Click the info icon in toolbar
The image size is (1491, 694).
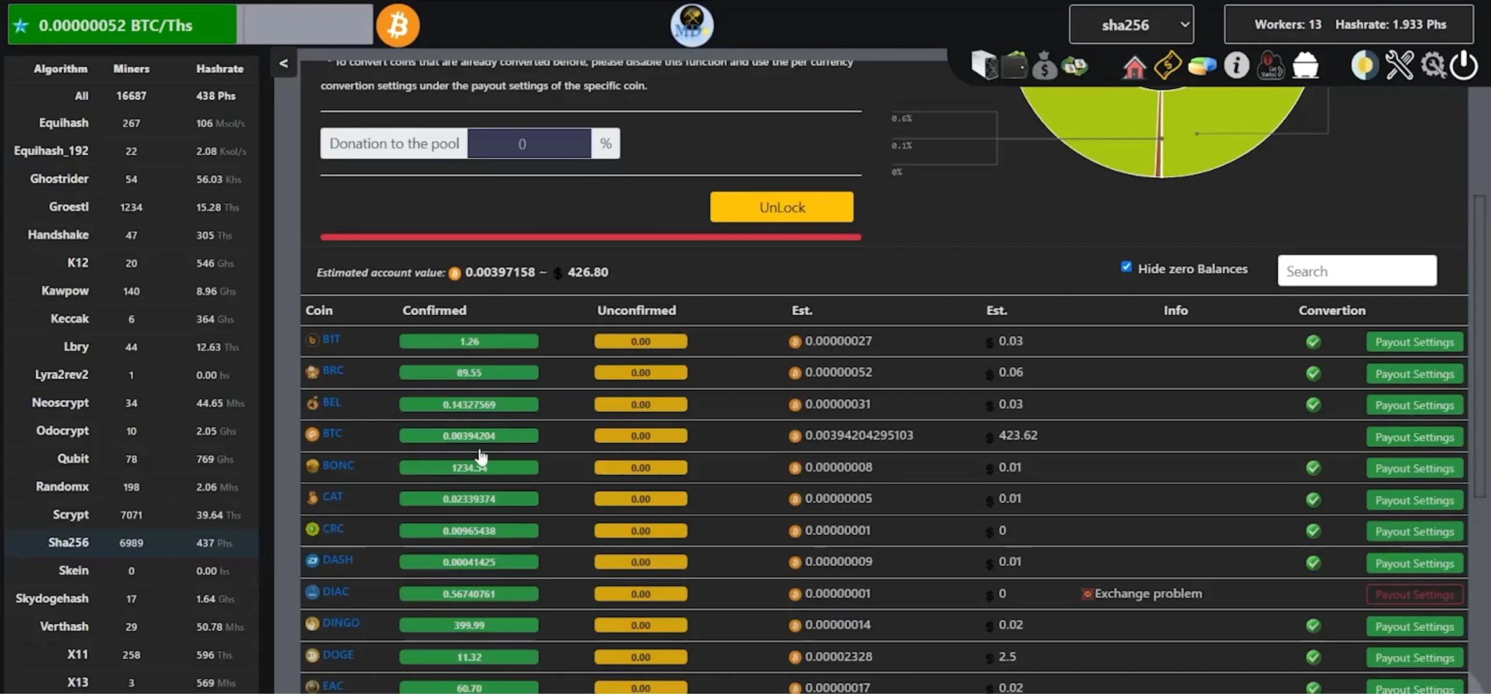click(x=1236, y=65)
